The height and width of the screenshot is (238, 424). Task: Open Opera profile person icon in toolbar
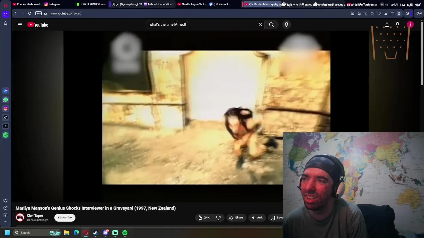point(399,13)
